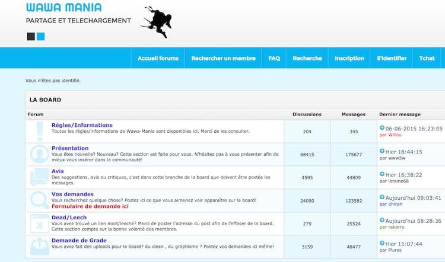Go to Inscription page
This screenshot has width=445, height=262.
click(x=349, y=58)
